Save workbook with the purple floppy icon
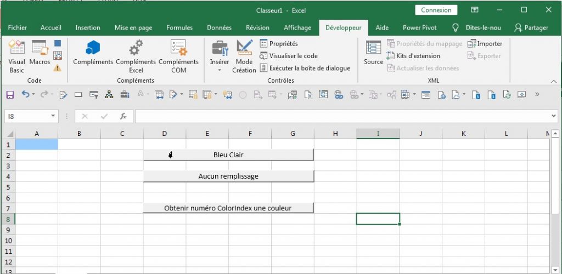562x274 pixels. click(x=10, y=95)
